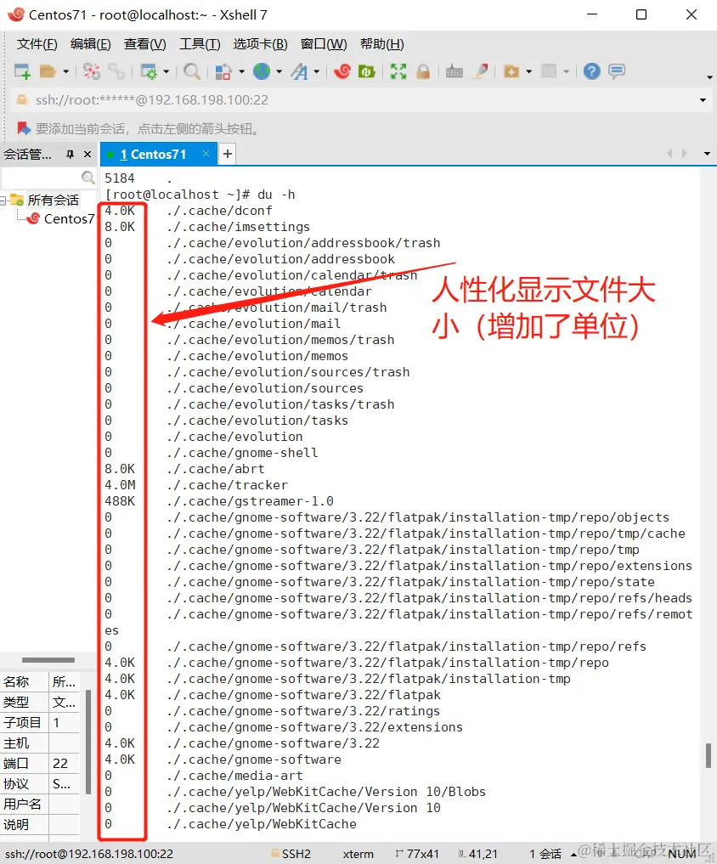Expand the address bar history dropdown
The image size is (717, 864).
click(x=703, y=100)
